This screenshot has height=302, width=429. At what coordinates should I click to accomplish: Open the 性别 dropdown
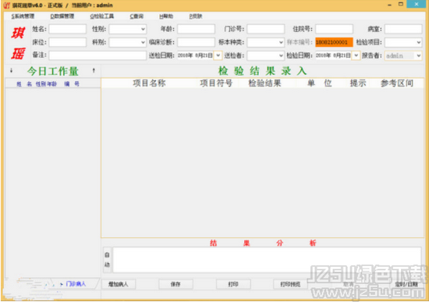pyautogui.click(x=128, y=29)
